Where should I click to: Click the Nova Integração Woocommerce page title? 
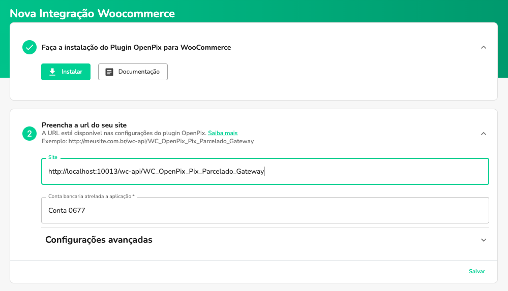pos(92,14)
